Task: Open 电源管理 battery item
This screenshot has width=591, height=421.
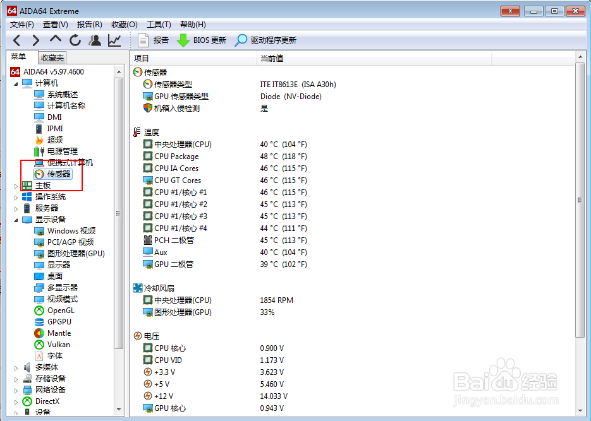Action: pos(56,151)
